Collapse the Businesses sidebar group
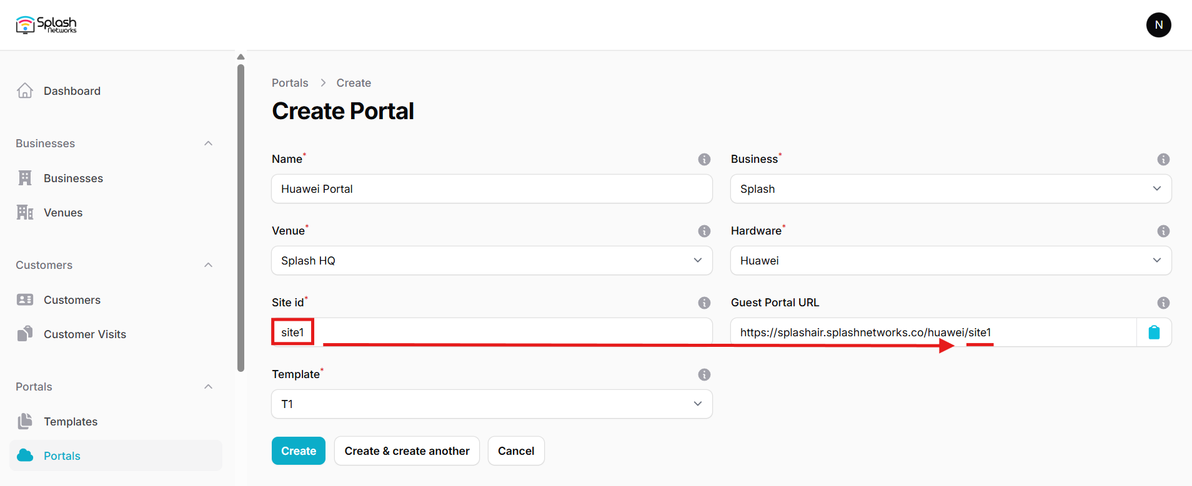Image resolution: width=1192 pixels, height=486 pixels. (209, 143)
